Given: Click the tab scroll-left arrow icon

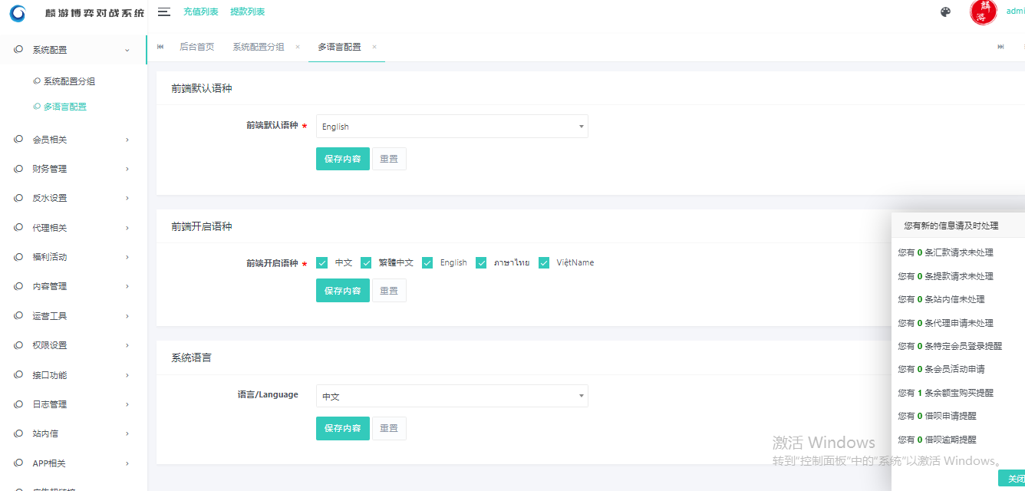Looking at the screenshot, I should point(160,47).
